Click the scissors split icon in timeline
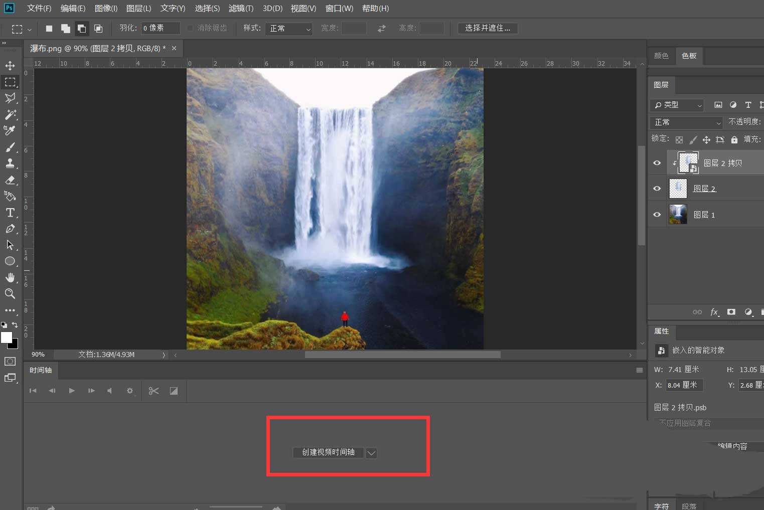This screenshot has height=510, width=764. [x=154, y=391]
